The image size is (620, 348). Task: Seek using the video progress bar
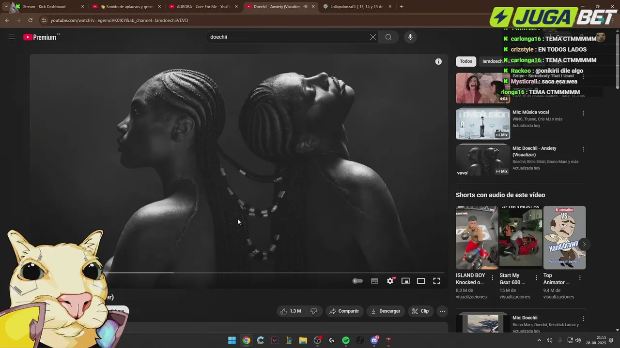click(x=239, y=273)
